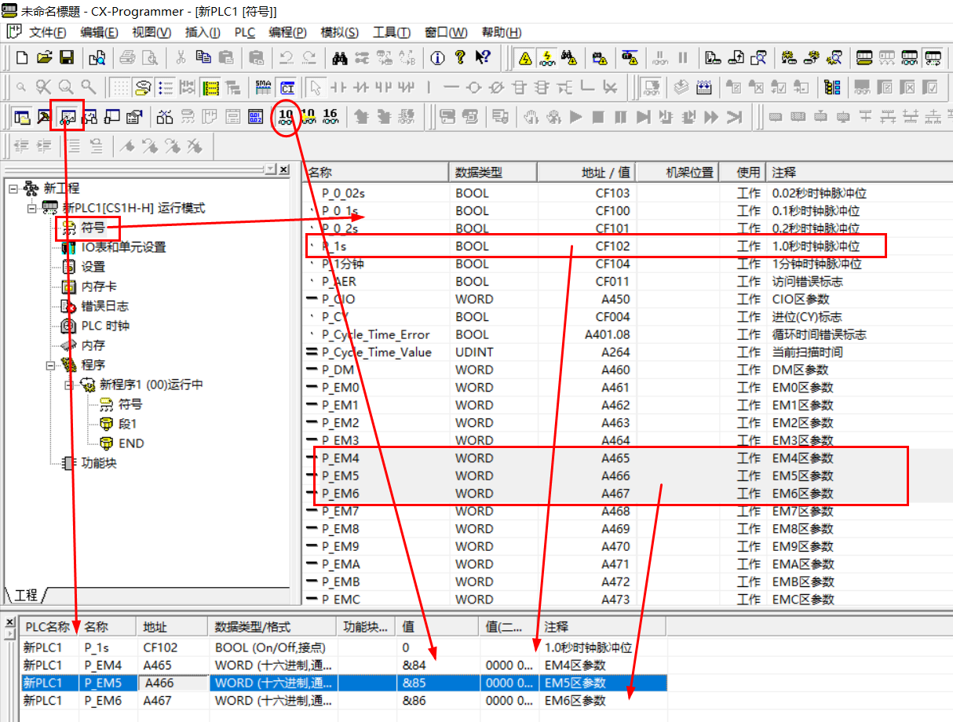This screenshot has width=953, height=722.
Task: Toggle the grid display icon
Action: [120, 87]
